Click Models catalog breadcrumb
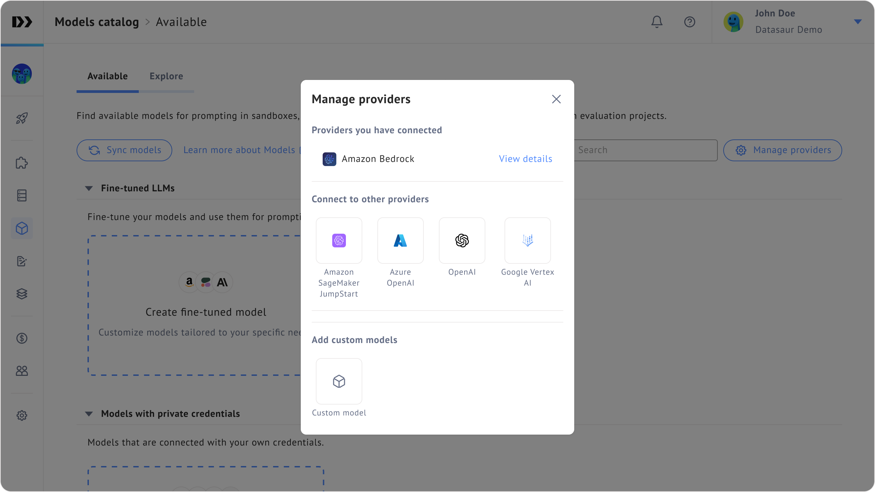Viewport: 875px width, 492px height. [97, 22]
